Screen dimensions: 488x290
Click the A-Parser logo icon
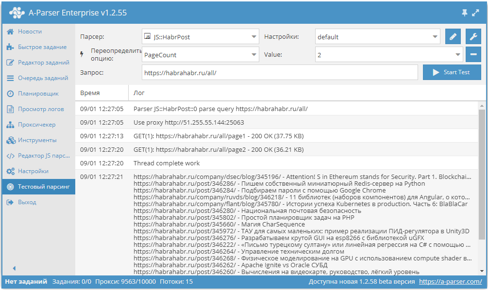pos(17,13)
